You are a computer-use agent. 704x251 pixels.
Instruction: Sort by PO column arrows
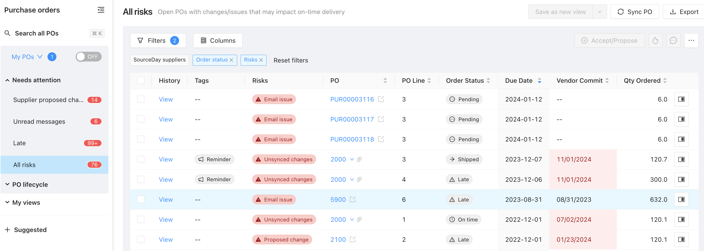click(385, 81)
